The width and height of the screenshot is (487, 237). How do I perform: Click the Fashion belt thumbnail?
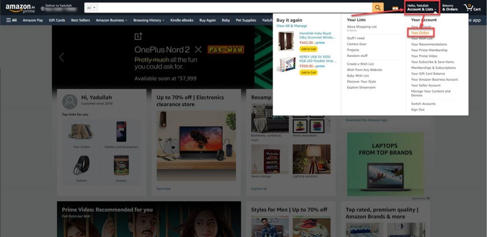click(81, 165)
